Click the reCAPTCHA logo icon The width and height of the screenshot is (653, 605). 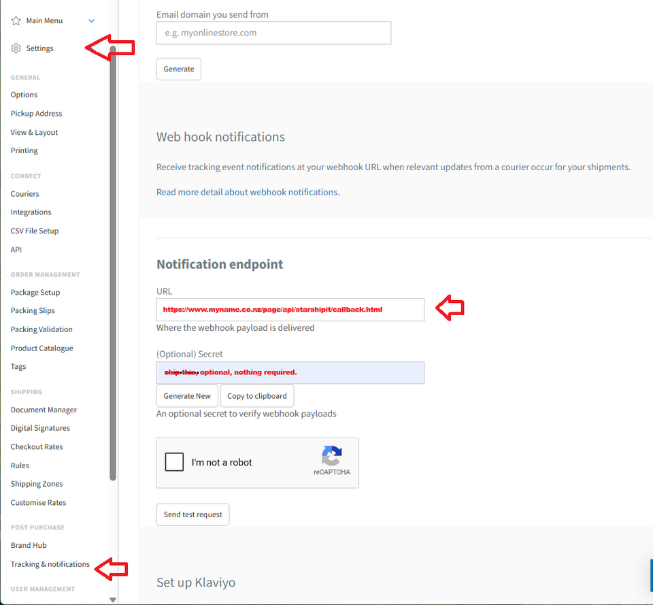click(332, 455)
